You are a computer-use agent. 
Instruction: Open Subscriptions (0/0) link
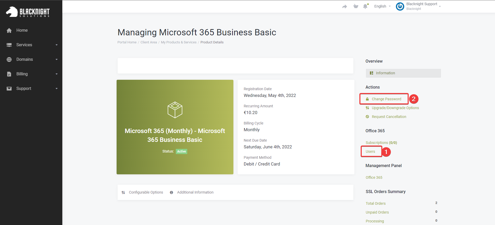381,143
